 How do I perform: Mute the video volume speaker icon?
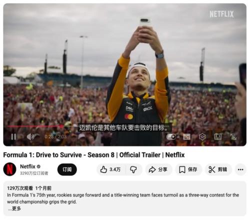[x=30, y=137]
